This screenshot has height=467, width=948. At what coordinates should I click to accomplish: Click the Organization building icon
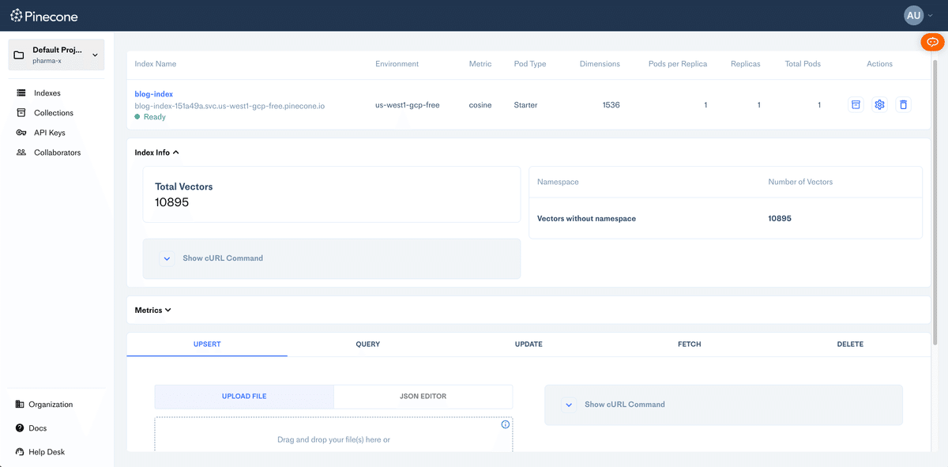20,405
